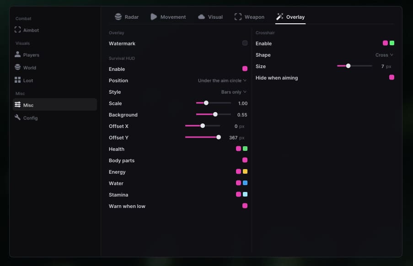The height and width of the screenshot is (266, 413).
Task: Click the Movement play icon
Action: click(154, 16)
